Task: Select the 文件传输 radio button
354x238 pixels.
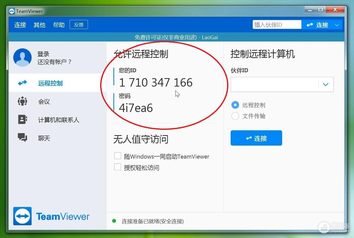Action: (x=235, y=116)
